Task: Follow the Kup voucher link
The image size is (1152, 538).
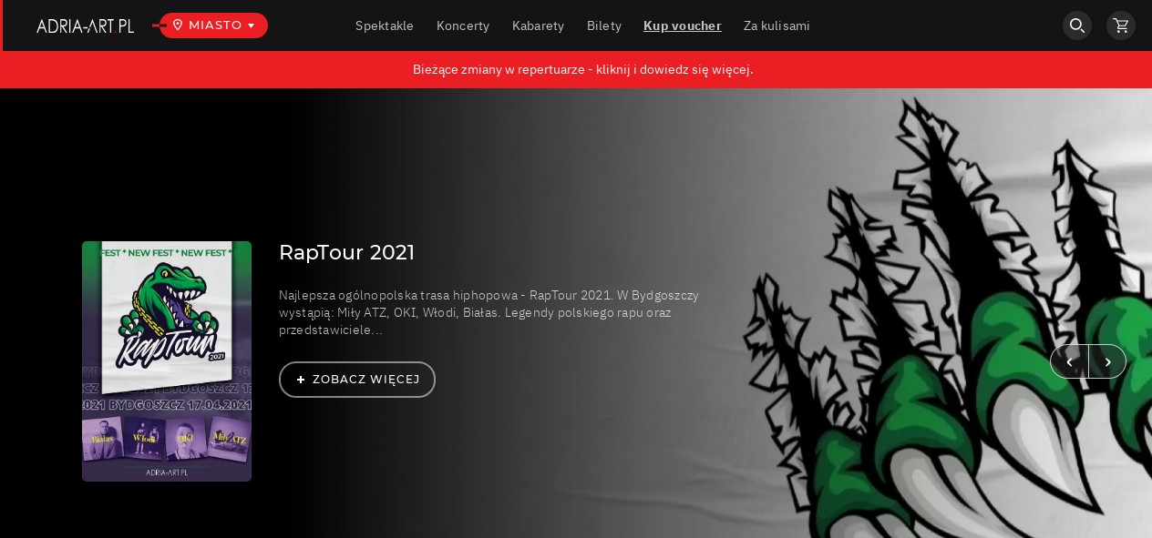Action: pos(683,25)
